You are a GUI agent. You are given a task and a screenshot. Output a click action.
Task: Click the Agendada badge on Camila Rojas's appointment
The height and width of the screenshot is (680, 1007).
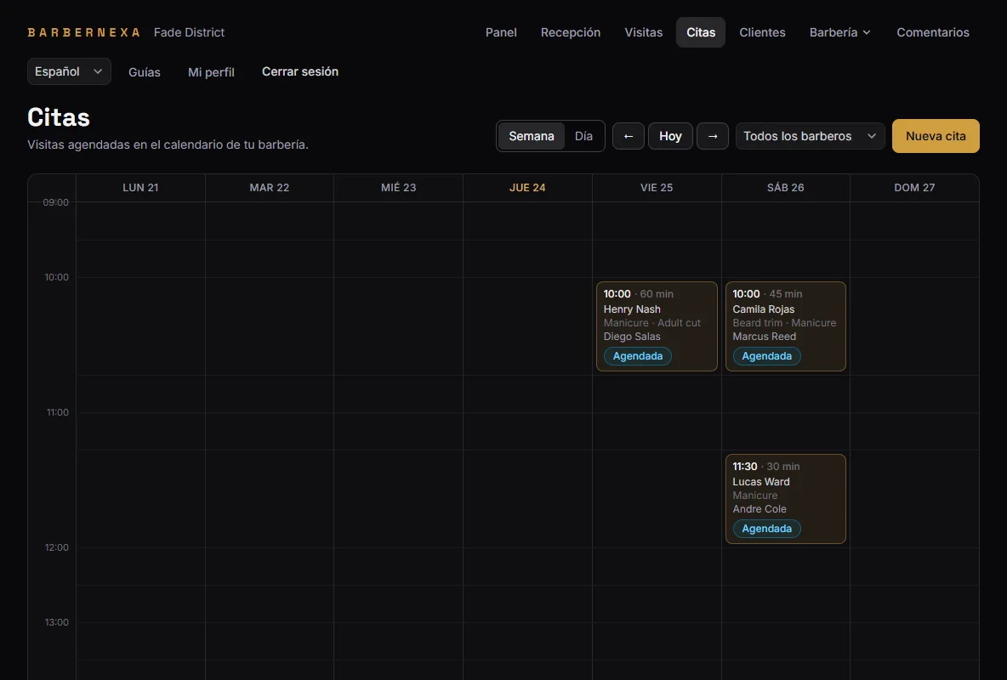pos(767,356)
